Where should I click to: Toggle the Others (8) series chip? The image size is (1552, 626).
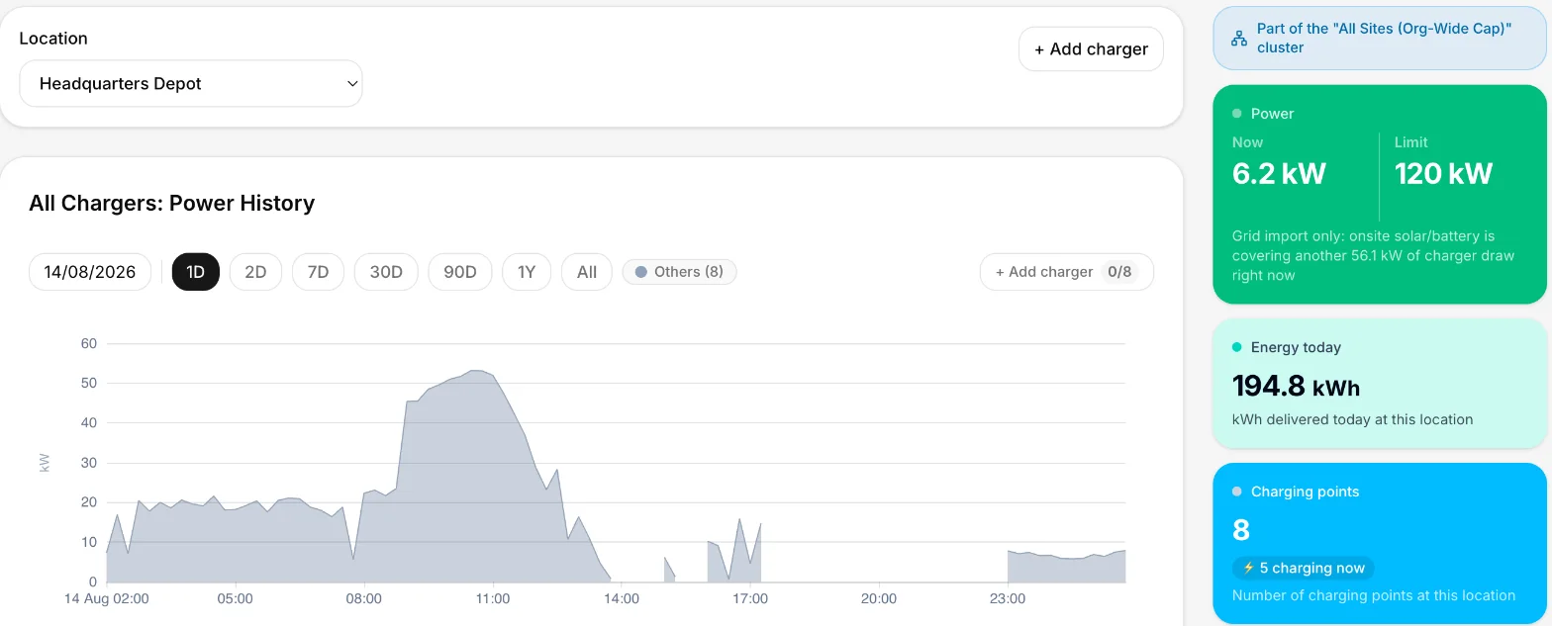679,272
